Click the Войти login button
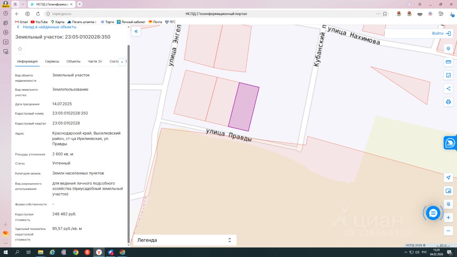This screenshot has width=457, height=257. [442, 34]
